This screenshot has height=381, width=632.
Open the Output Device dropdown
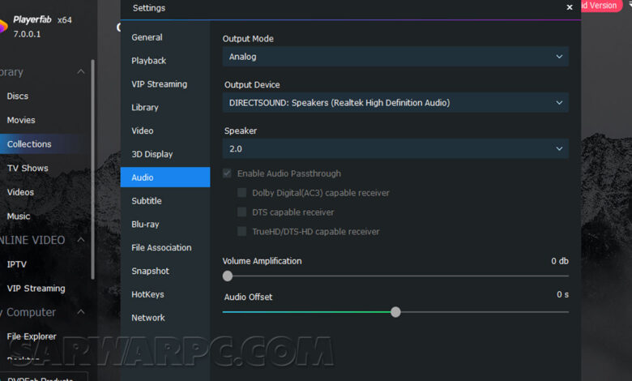point(395,102)
